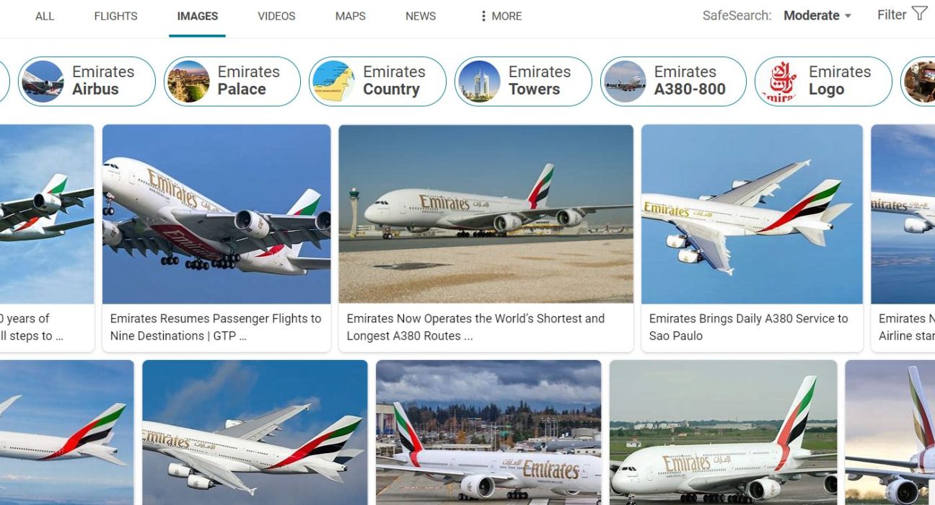Open 'World's Shortest and Longest A380 Routes' link

point(475,327)
